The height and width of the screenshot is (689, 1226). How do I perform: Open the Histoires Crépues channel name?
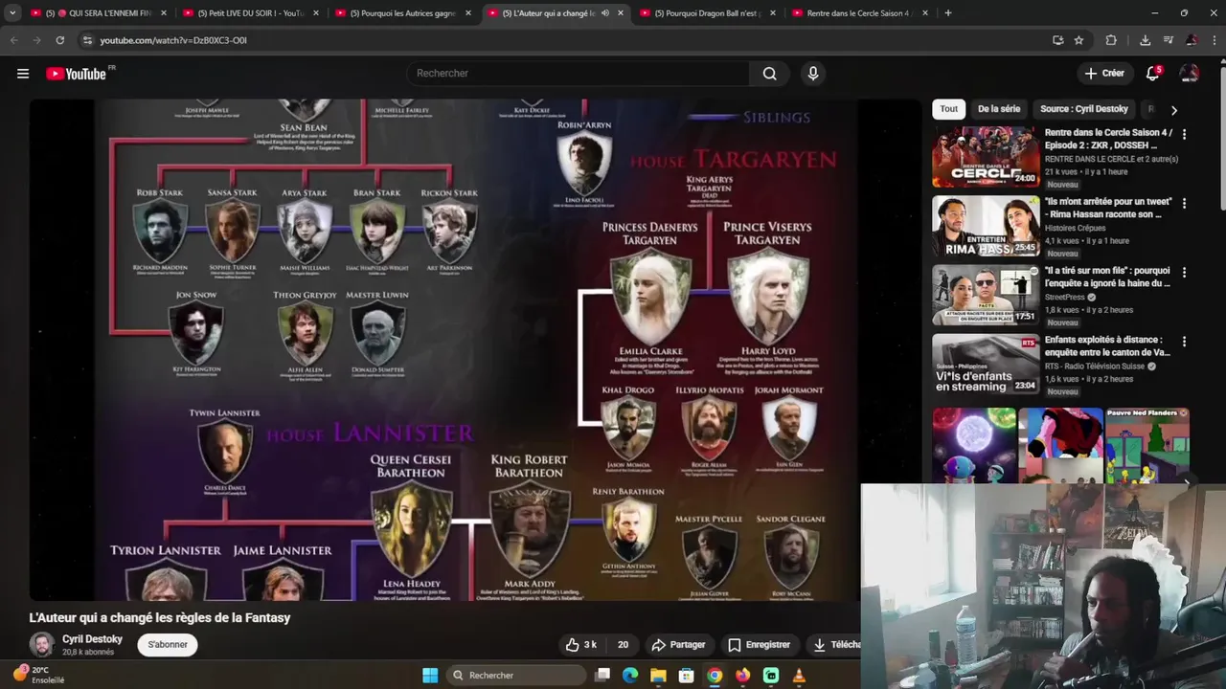1075,229
